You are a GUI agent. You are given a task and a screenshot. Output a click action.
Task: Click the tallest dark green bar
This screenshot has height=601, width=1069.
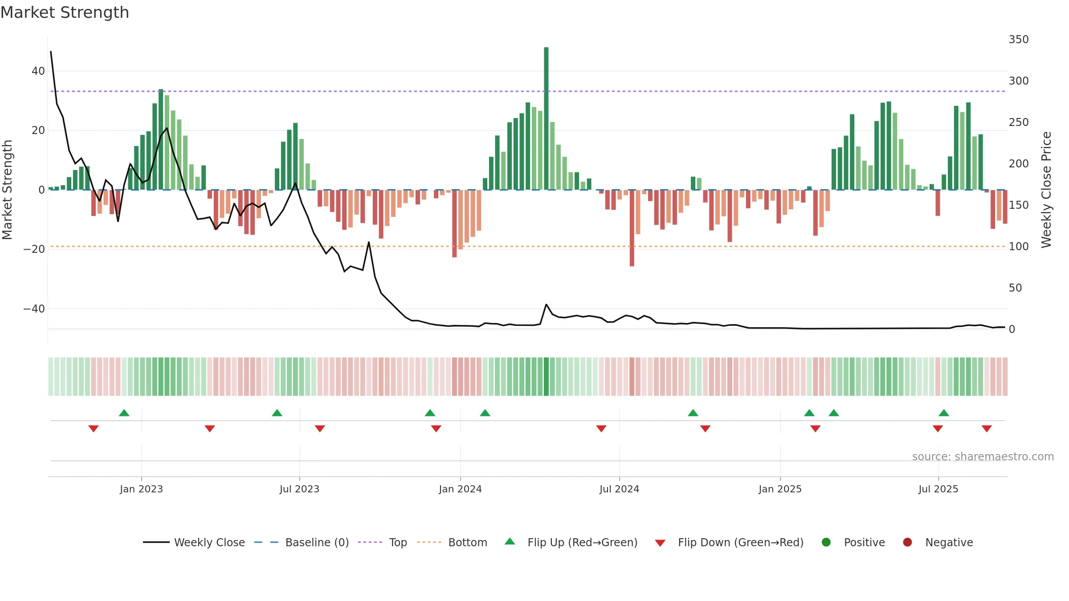[x=546, y=118]
